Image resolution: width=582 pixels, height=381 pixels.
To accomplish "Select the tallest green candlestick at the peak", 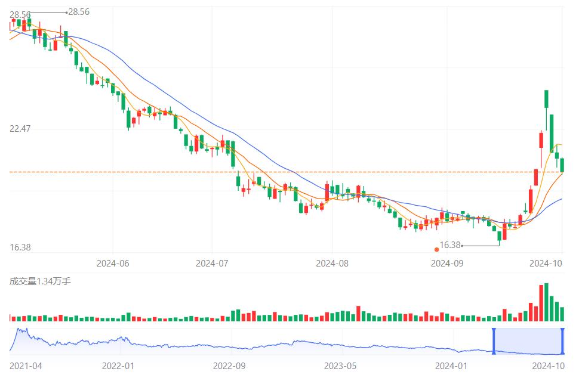I will [546, 99].
